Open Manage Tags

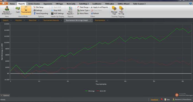coord(114,11)
